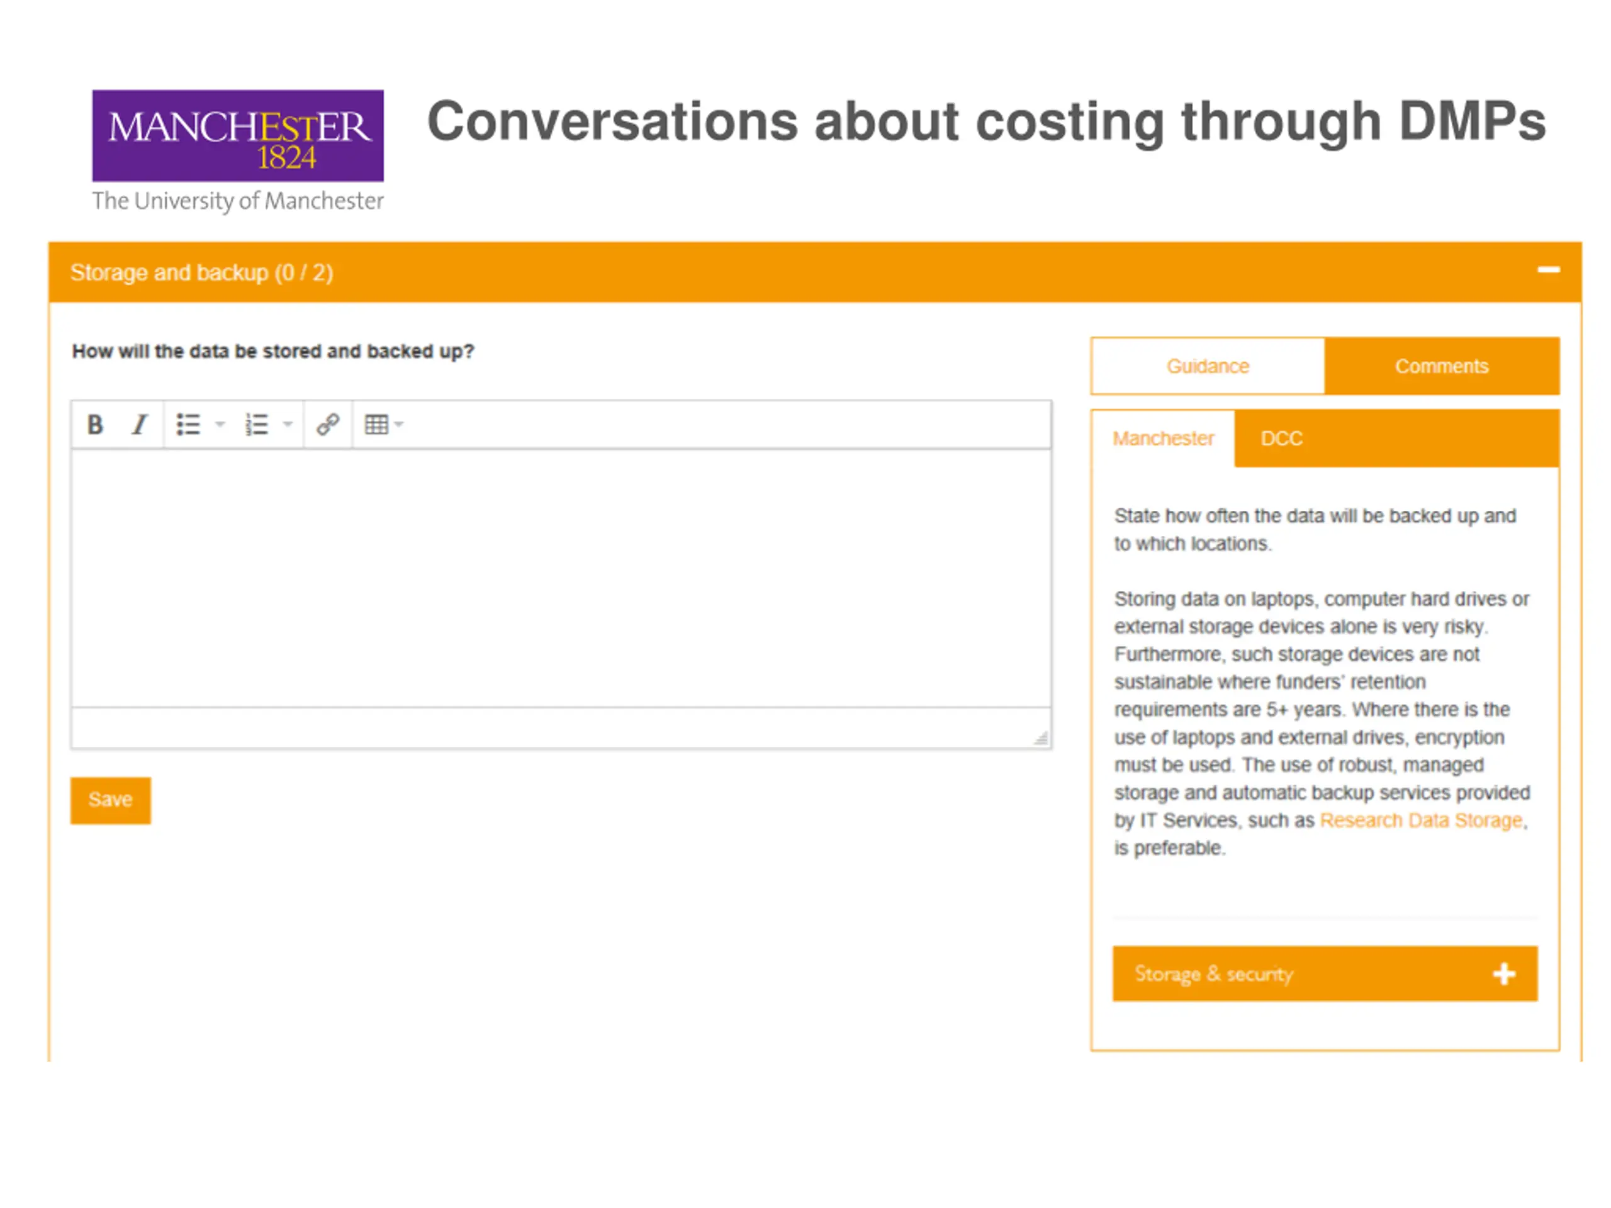Viewport: 1611px width, 1208px height.
Task: Open bulleted list style dropdown arrow
Action: pyautogui.click(x=220, y=425)
